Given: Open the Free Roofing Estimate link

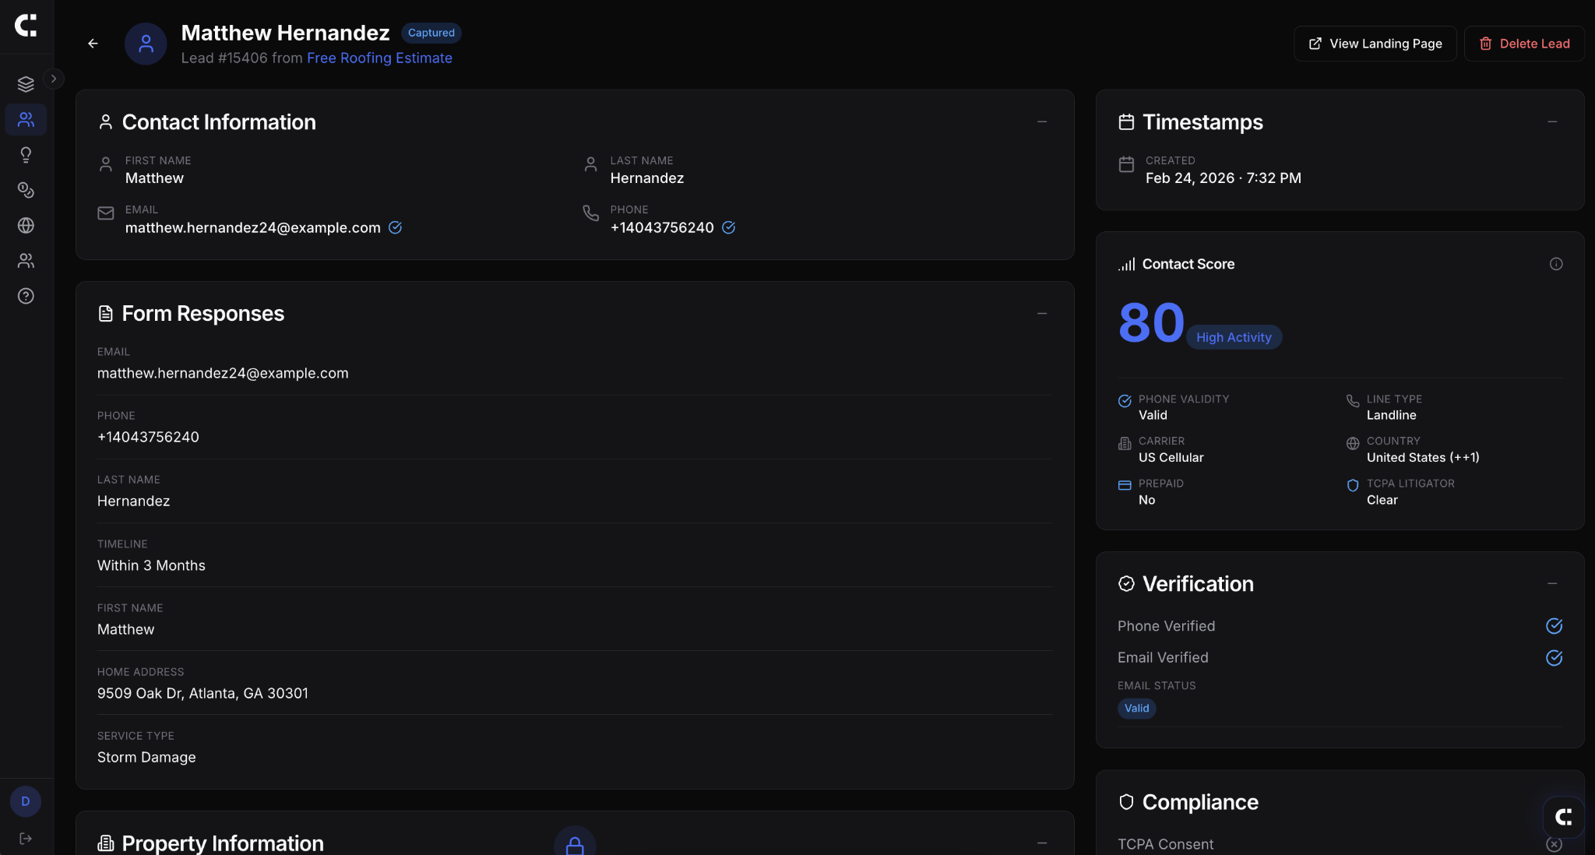Looking at the screenshot, I should pos(379,58).
